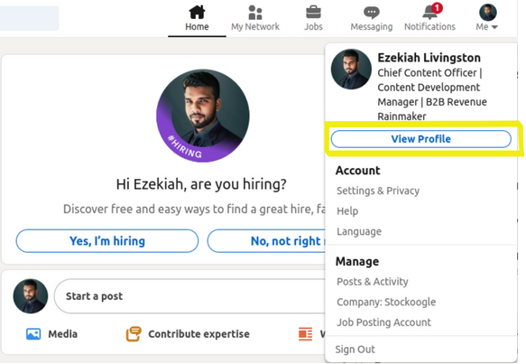The image size is (526, 364).
Task: Open the My Network icon
Action: 255,13
